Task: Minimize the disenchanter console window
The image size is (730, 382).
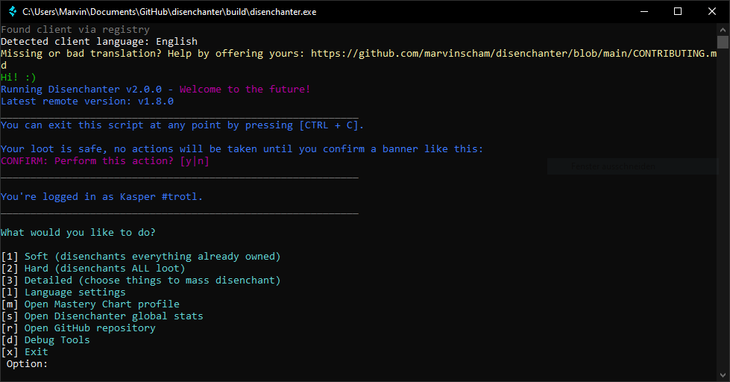Action: pyautogui.click(x=643, y=11)
